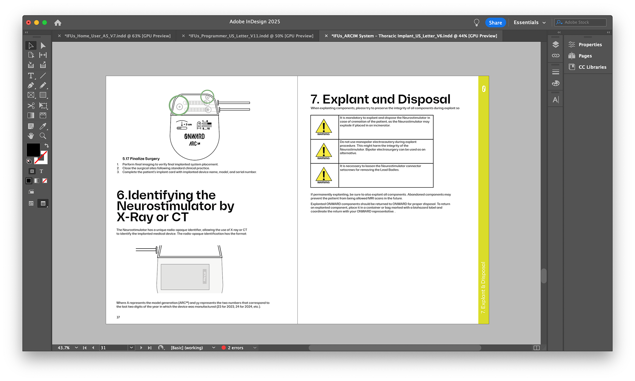Image resolution: width=635 pixels, height=381 pixels.
Task: Go to the next page button
Action: [x=141, y=348]
